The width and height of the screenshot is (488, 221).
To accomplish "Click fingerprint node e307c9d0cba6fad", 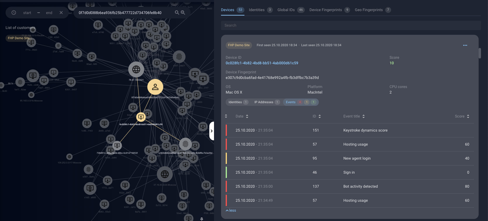I will [x=185, y=144].
